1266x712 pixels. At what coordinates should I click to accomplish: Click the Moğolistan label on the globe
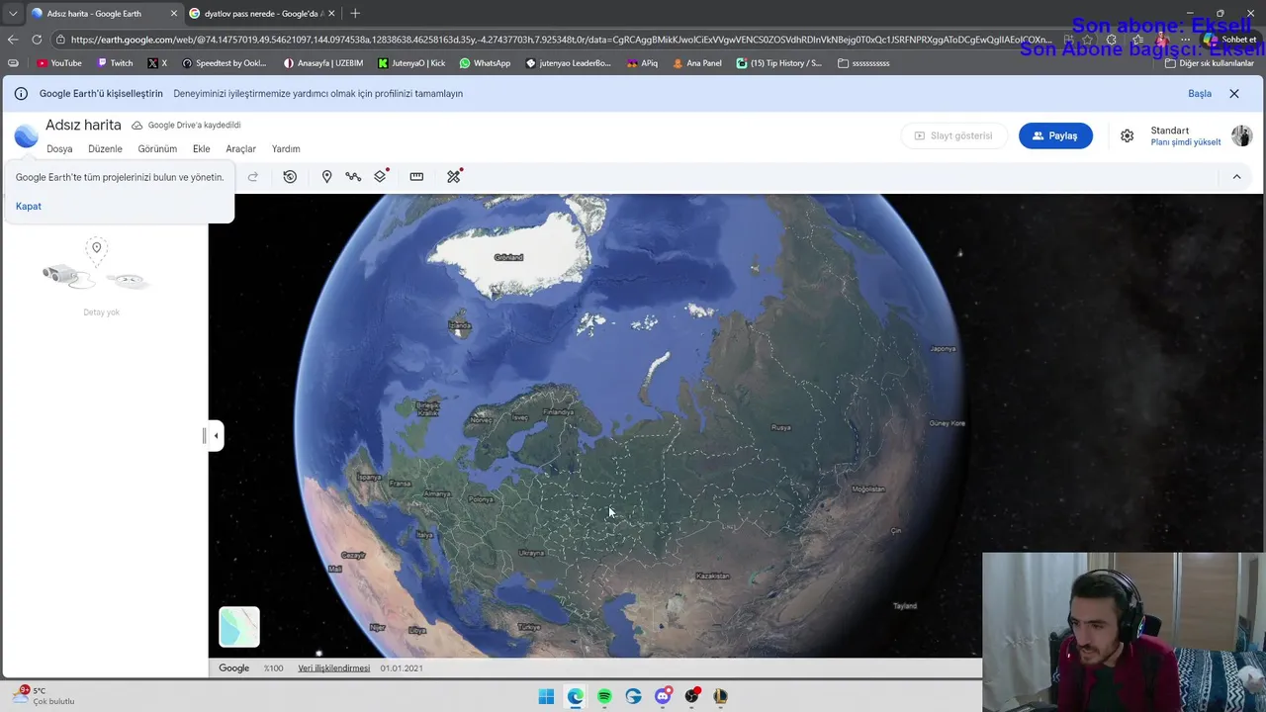click(x=868, y=489)
